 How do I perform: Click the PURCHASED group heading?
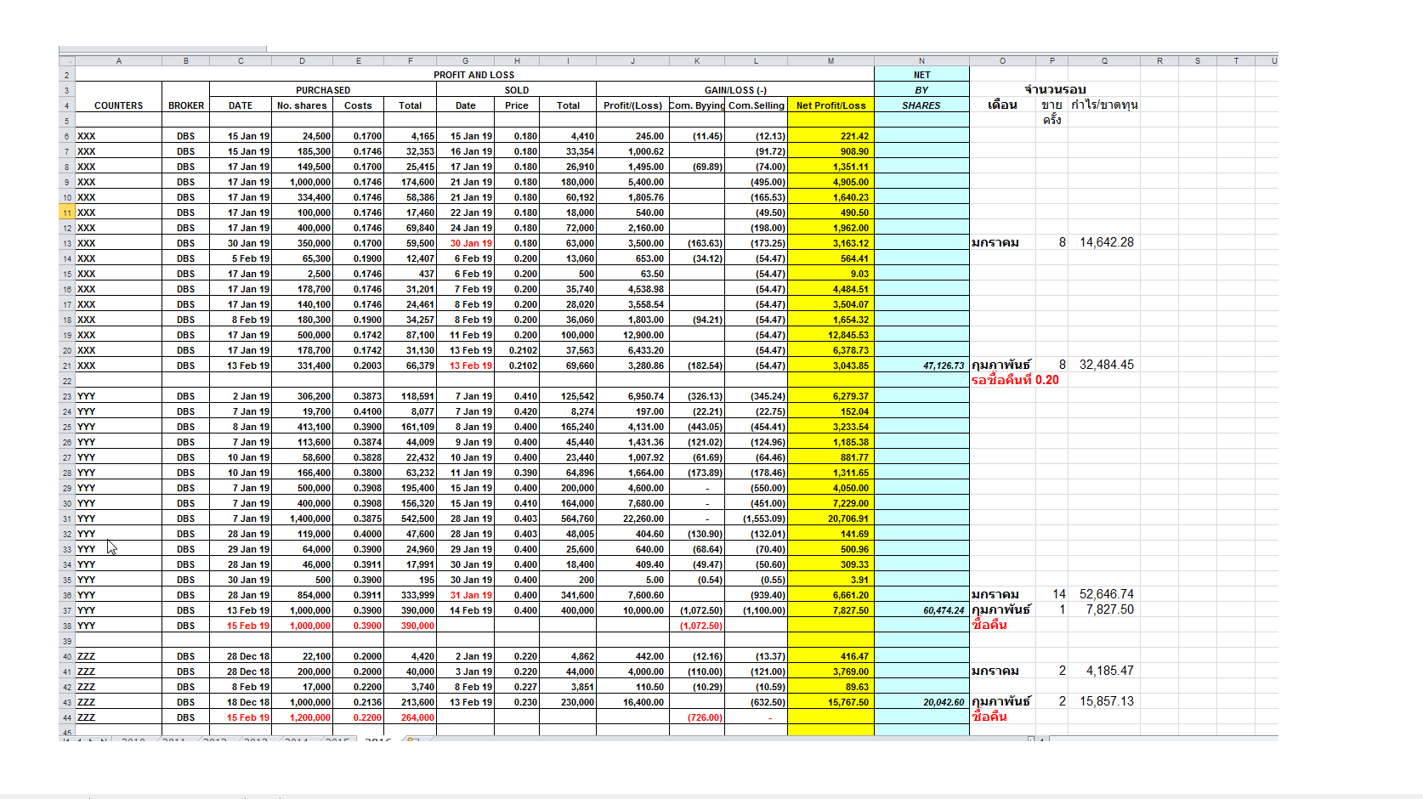pyautogui.click(x=323, y=90)
